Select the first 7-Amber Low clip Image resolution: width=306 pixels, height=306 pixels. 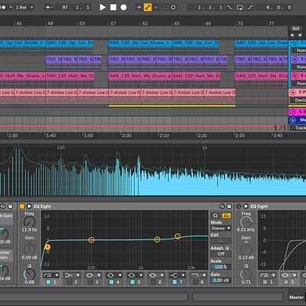(x=30, y=93)
